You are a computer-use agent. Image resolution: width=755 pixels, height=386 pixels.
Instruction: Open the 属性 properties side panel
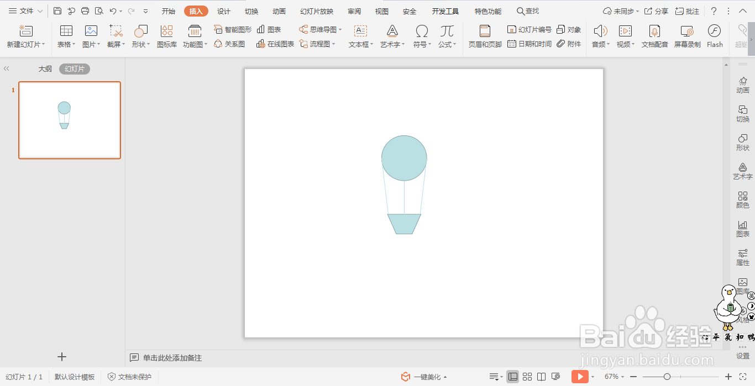coord(743,257)
